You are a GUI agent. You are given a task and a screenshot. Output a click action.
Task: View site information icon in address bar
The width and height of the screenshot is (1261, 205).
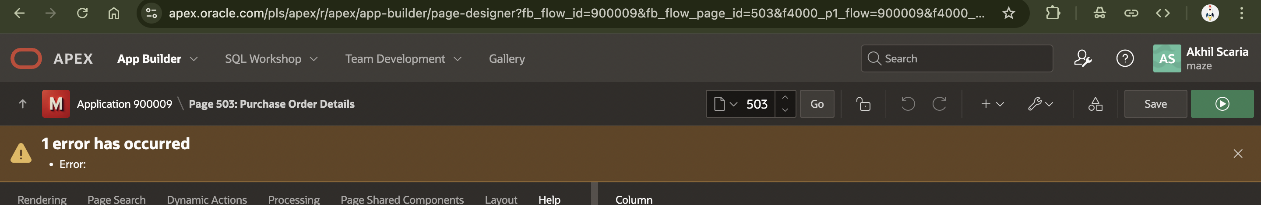(x=152, y=13)
